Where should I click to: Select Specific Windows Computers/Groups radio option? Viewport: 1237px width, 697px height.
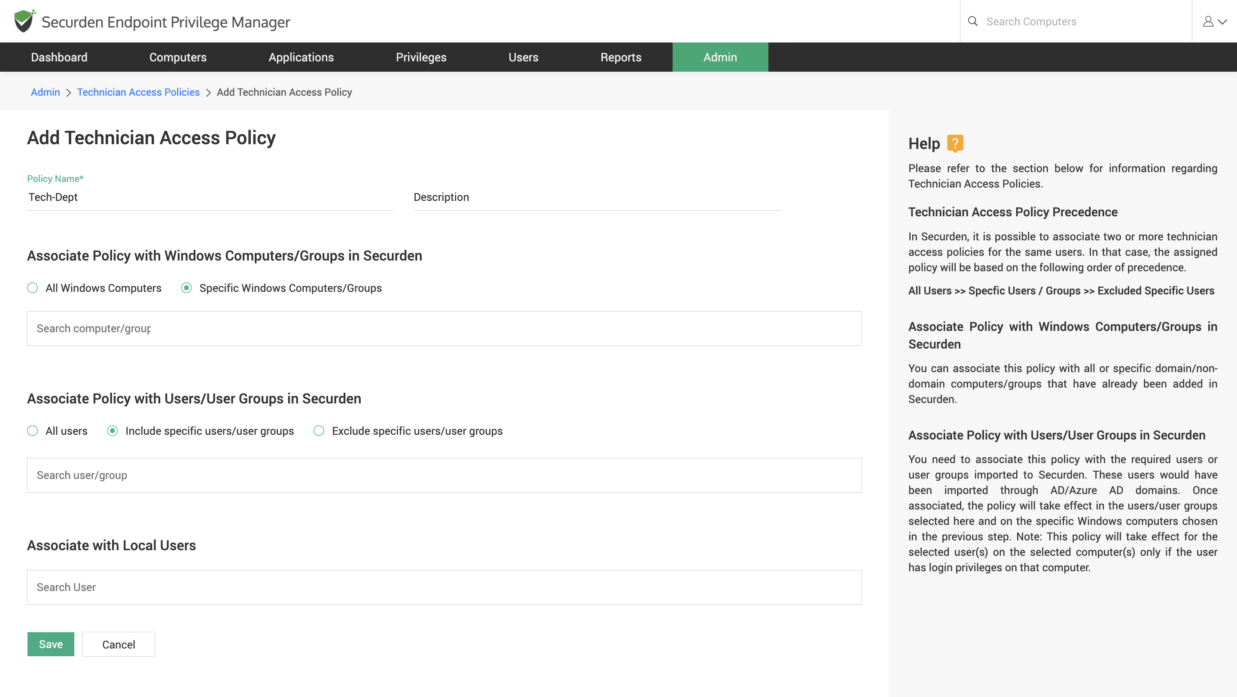tap(186, 288)
